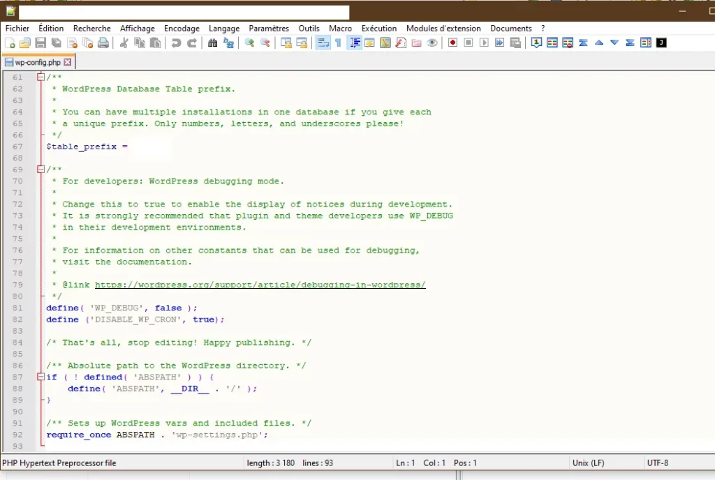Screen dimensions: 715x480
Task: Click the Close All documents icon
Action: pyautogui.click(x=87, y=43)
